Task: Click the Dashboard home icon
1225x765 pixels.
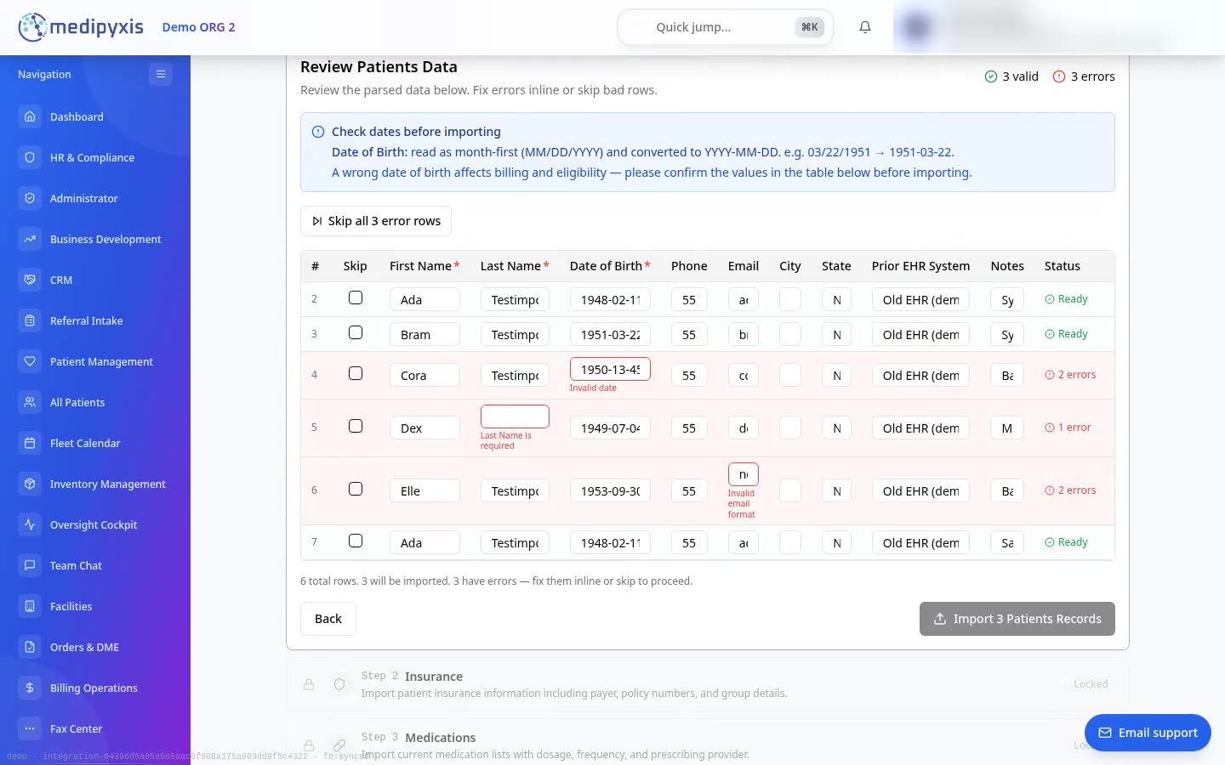Action: [x=30, y=116]
